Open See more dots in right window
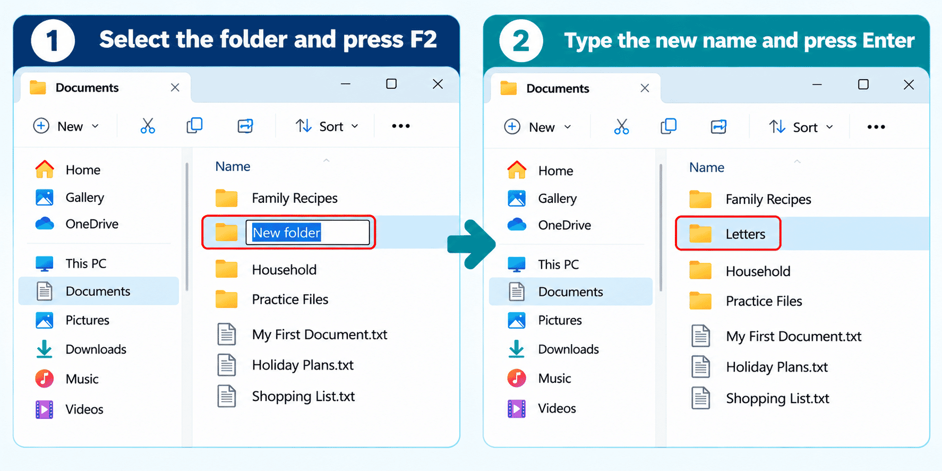Image resolution: width=942 pixels, height=471 pixels. (x=876, y=127)
